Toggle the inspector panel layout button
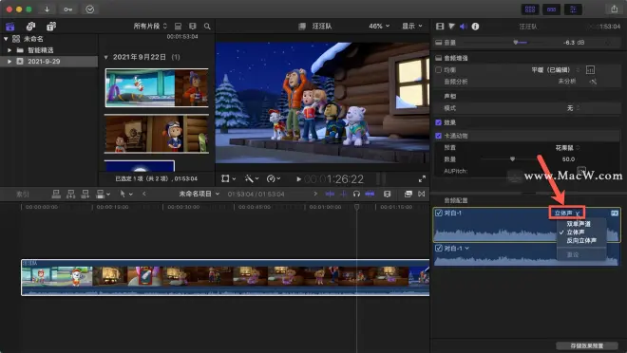Screen dimensions: 627x353 pos(573,9)
